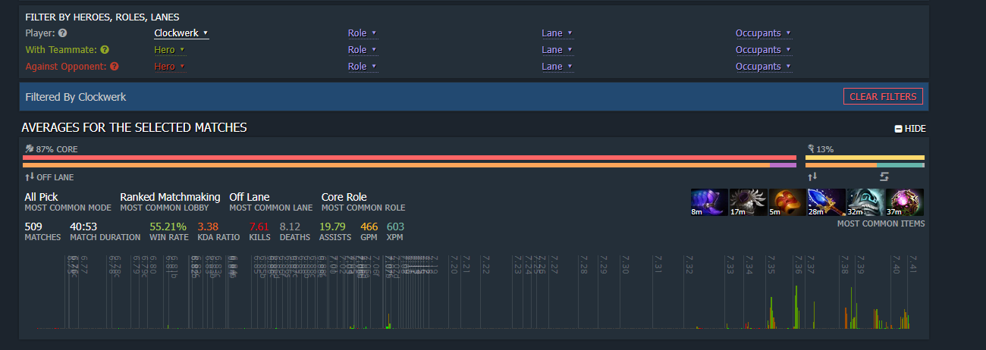
Task: Open the Clockwerk player hero dropdown
Action: click(181, 33)
